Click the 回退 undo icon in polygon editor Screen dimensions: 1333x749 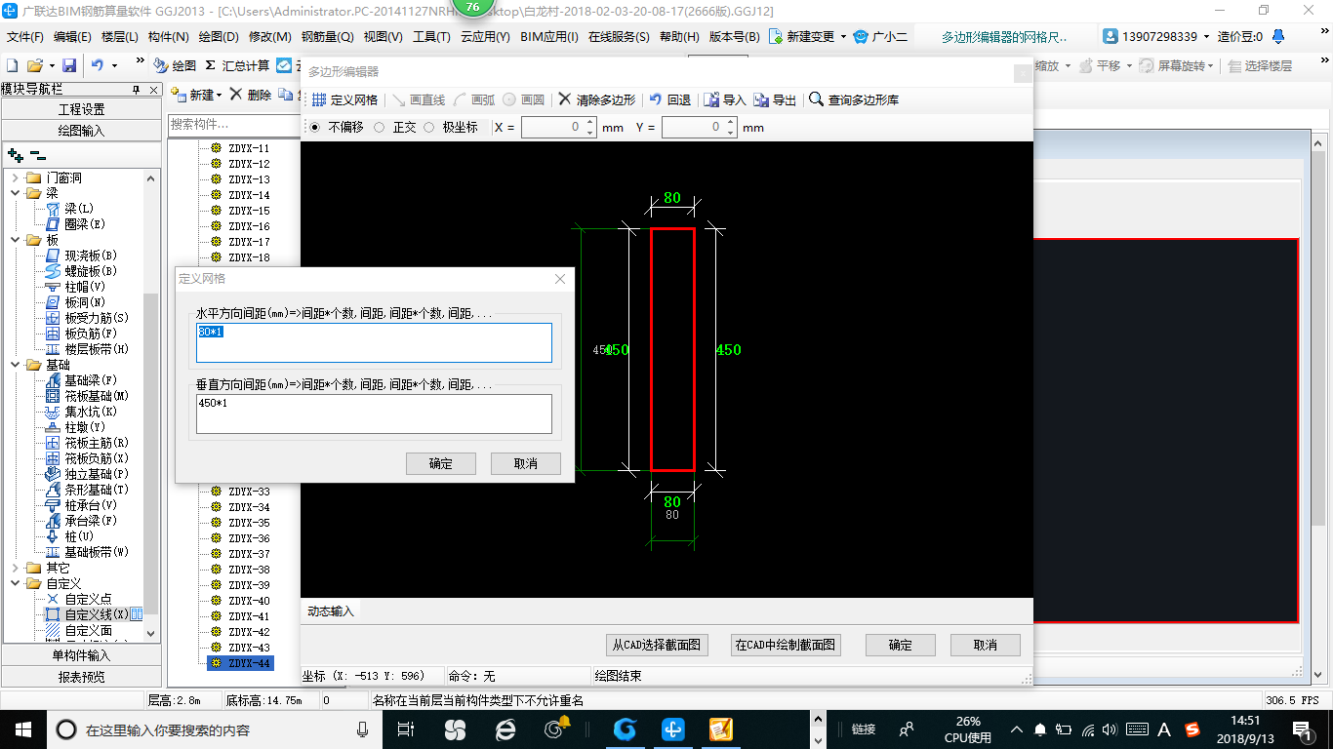[x=656, y=99]
